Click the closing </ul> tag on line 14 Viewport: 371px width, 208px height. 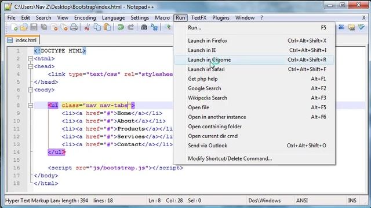[56, 152]
